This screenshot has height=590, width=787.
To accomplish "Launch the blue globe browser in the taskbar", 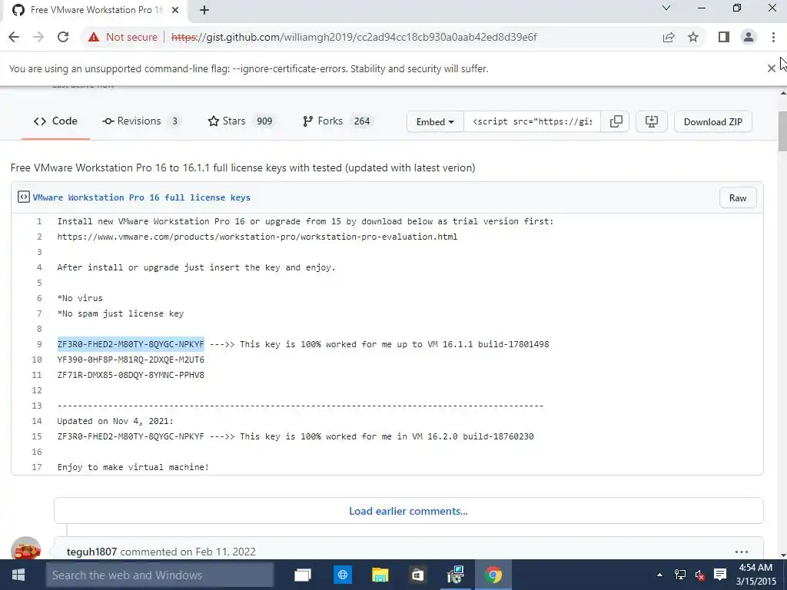I will (x=342, y=575).
